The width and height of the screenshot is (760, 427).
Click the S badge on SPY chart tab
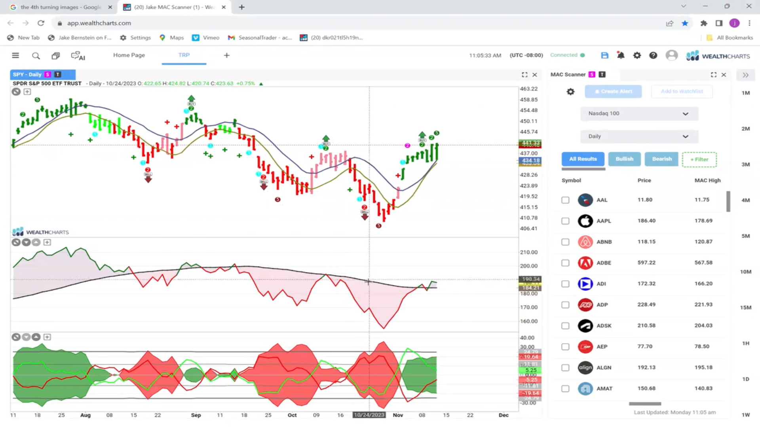tap(47, 74)
